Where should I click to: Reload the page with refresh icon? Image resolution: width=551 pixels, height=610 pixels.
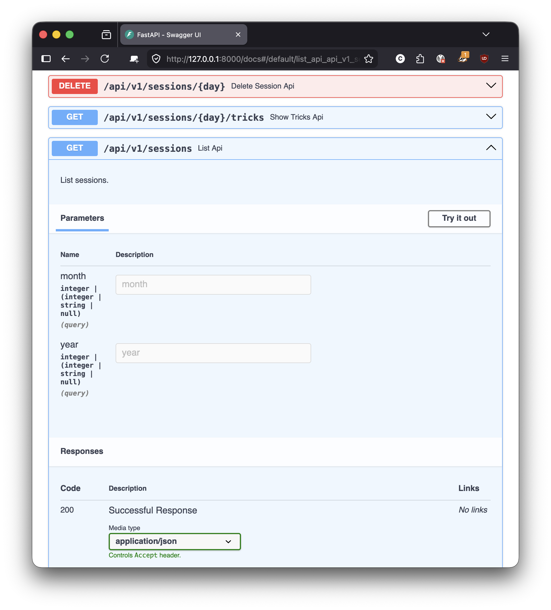[x=105, y=59]
